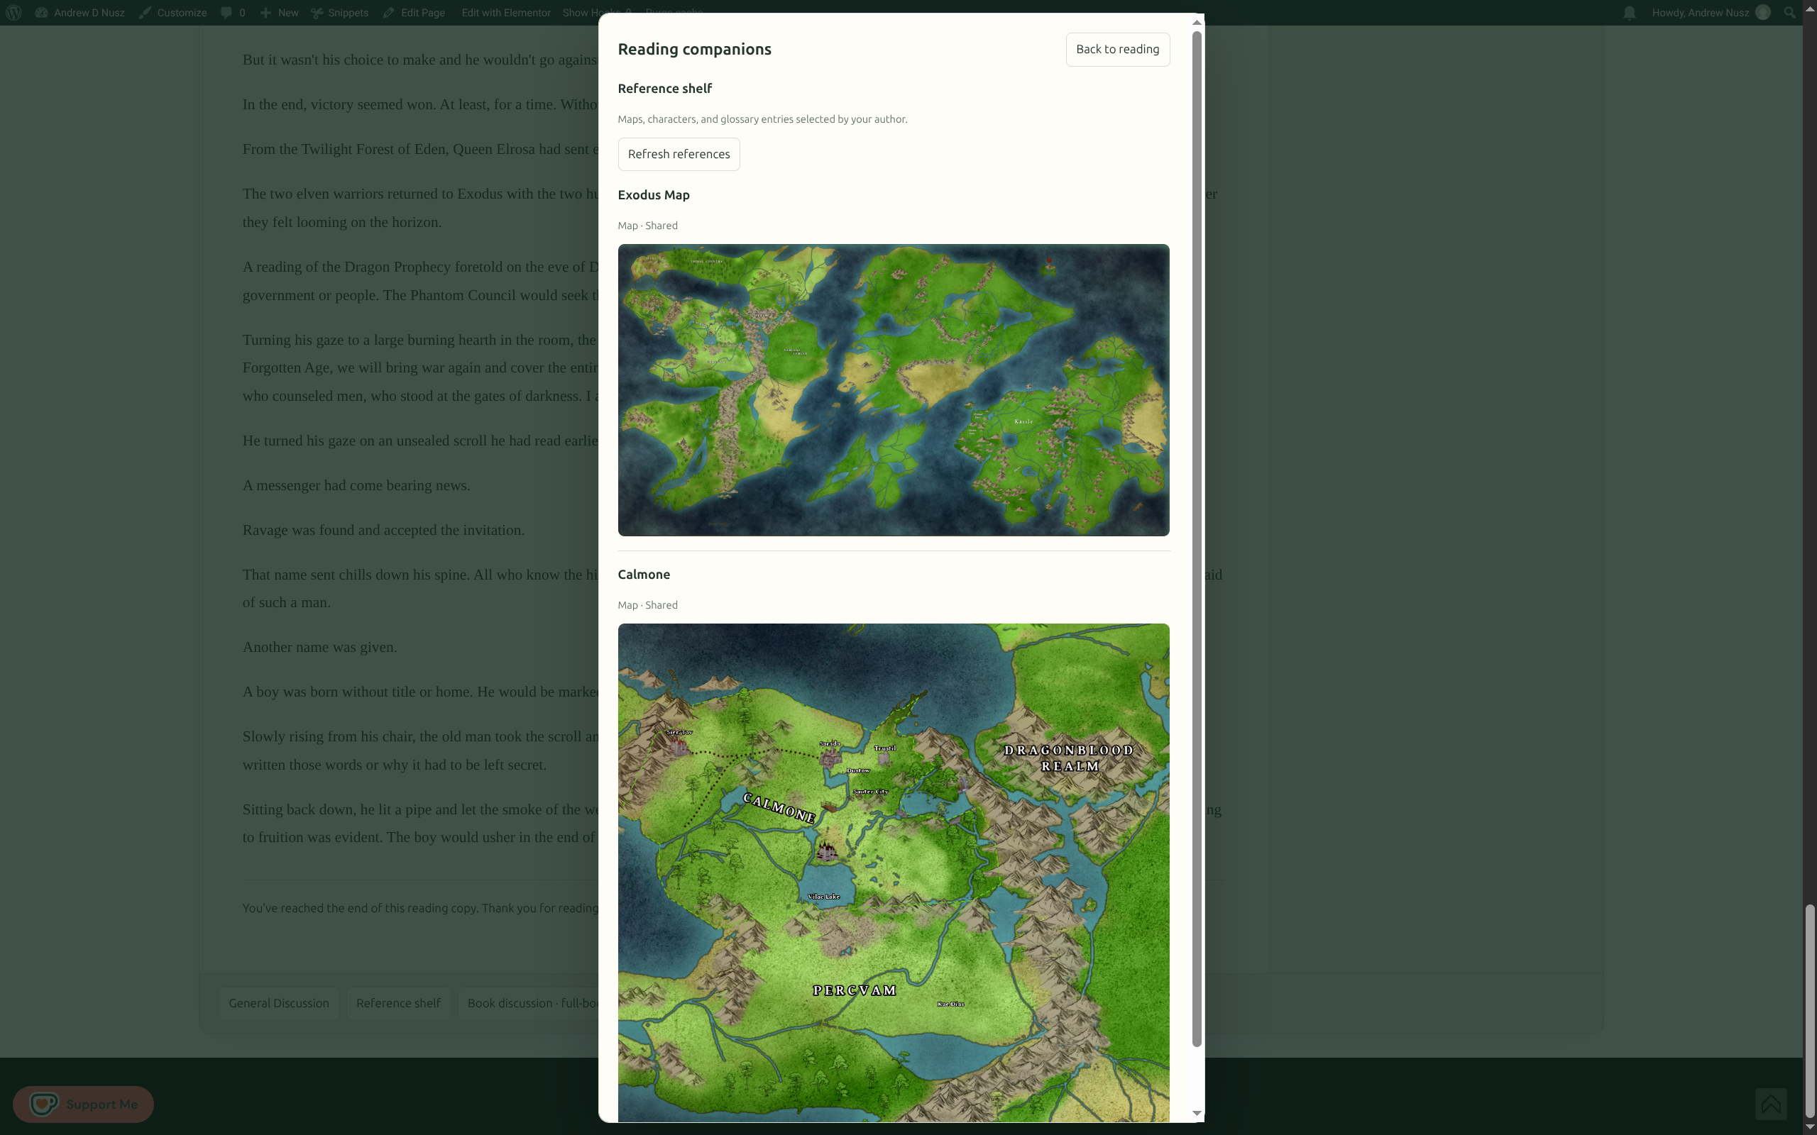Select the Reference shelf tab below the text
Image resolution: width=1817 pixels, height=1135 pixels.
click(x=398, y=1004)
